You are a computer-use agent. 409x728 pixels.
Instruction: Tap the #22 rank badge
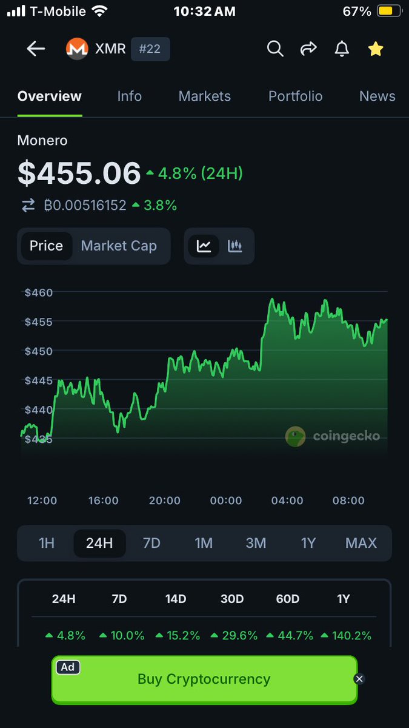click(x=150, y=49)
